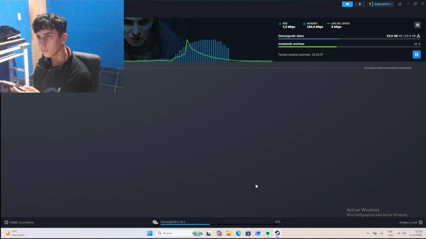The image size is (426, 239).
Task: Click the Steam taskbar icon
Action: tap(277, 233)
